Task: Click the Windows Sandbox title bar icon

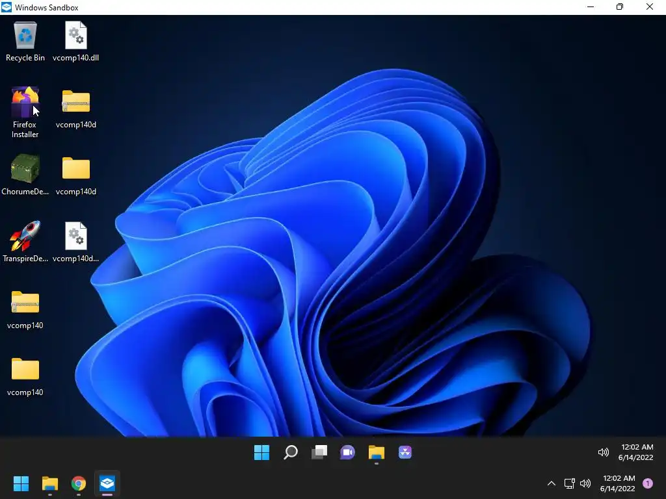Action: point(7,7)
